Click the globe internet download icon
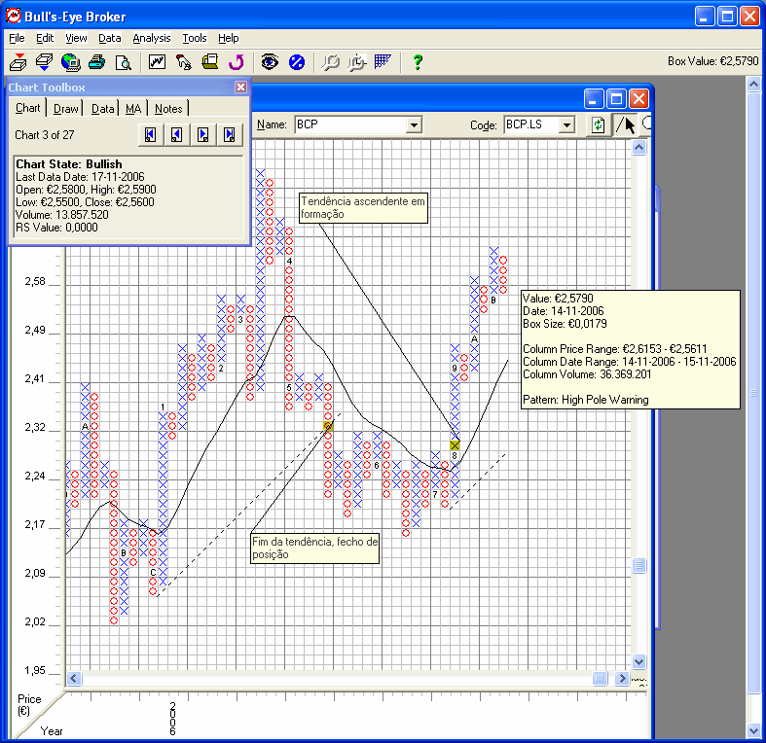 click(x=70, y=62)
